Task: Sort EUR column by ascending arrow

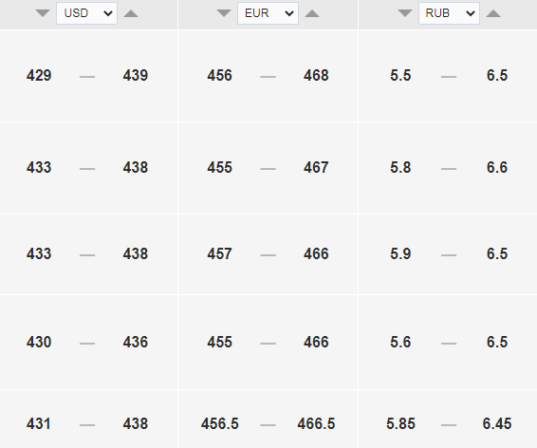Action: click(312, 13)
